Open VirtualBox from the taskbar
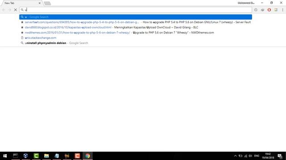Viewport: 286px width, 160px height. click(x=26, y=156)
